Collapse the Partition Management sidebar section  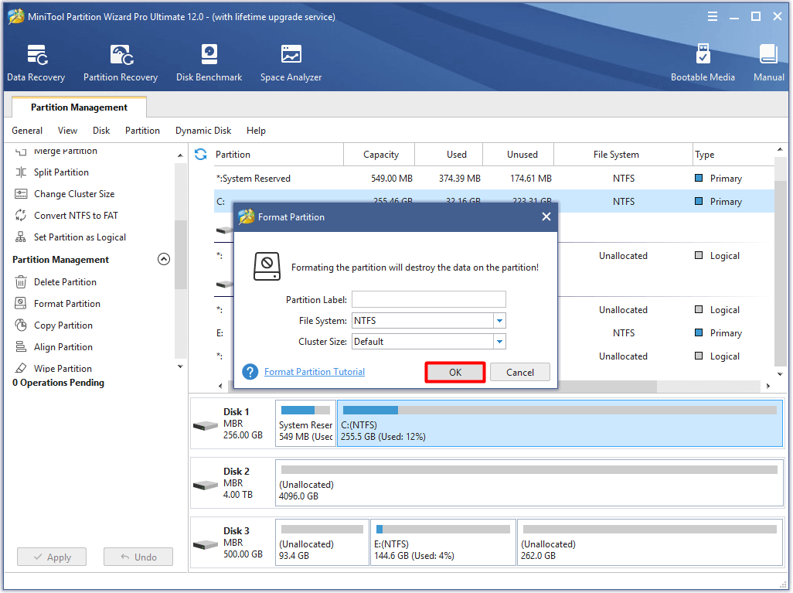tap(163, 259)
